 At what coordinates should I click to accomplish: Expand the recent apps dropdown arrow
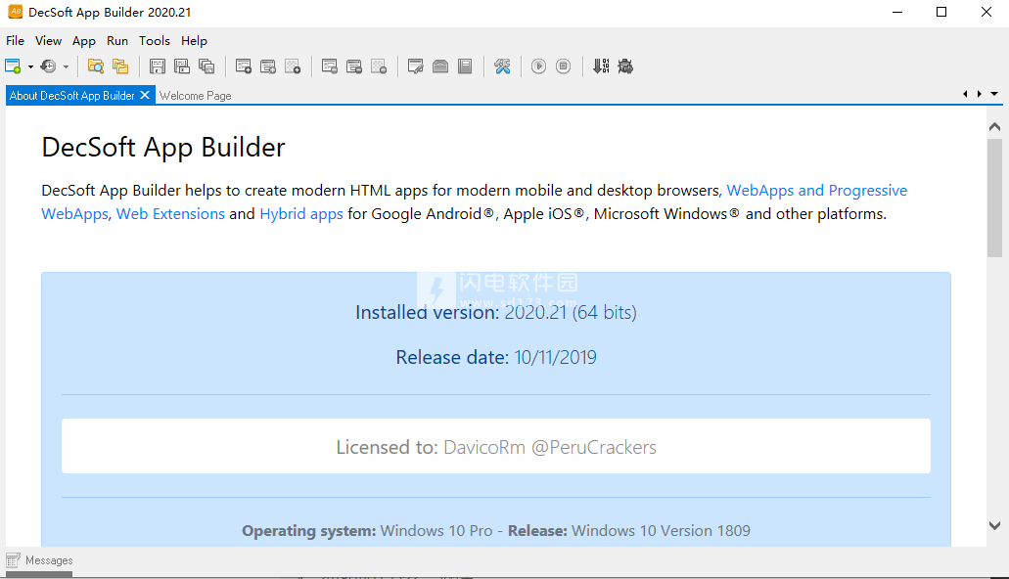(66, 67)
